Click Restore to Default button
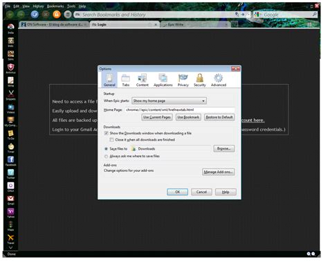The width and height of the screenshot is (328, 262). pyautogui.click(x=219, y=117)
